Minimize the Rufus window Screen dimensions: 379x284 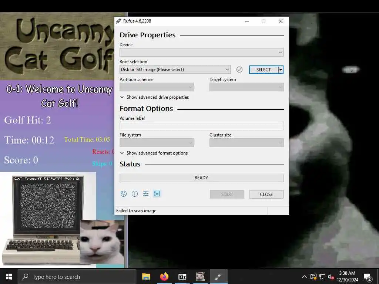pos(247,21)
